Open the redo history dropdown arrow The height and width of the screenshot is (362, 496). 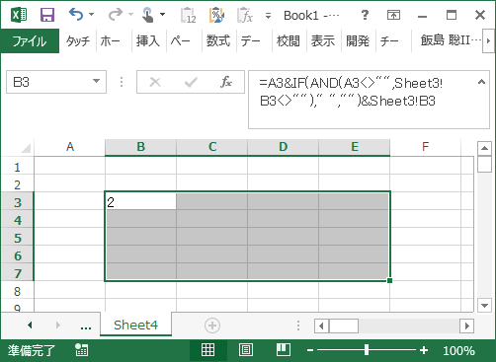130,15
